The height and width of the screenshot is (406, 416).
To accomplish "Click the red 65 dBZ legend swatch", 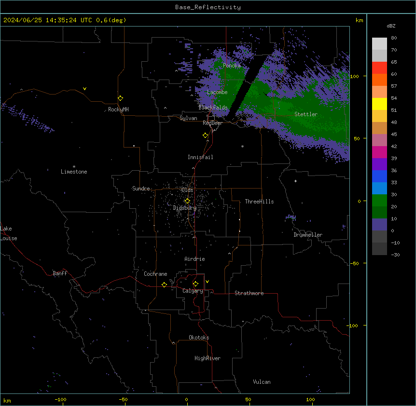I will tap(379, 68).
